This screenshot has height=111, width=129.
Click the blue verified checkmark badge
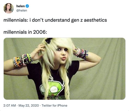pos(27,6)
